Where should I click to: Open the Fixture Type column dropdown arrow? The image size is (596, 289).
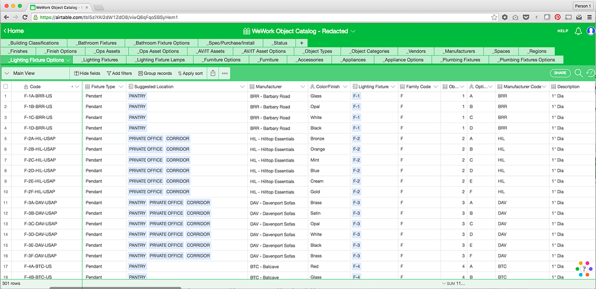click(121, 86)
